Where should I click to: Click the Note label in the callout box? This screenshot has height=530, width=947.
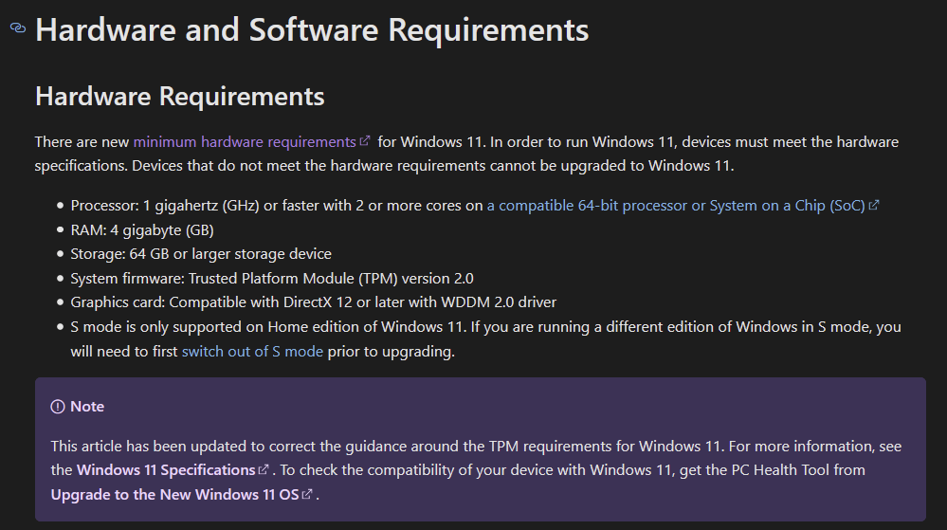(87, 407)
